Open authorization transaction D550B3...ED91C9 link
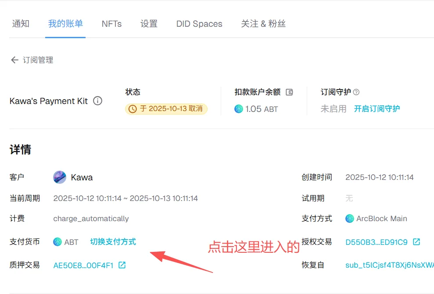434x294 pixels. coord(377,242)
